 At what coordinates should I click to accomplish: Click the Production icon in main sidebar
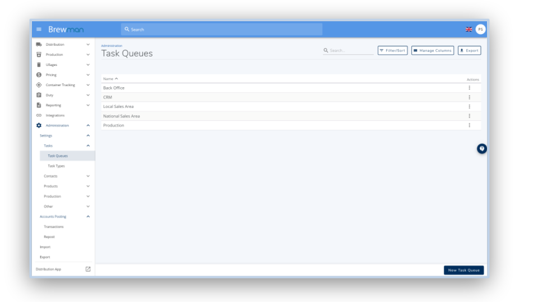pyautogui.click(x=39, y=54)
